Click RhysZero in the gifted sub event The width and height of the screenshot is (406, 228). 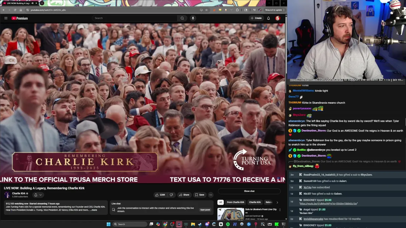point(366,175)
